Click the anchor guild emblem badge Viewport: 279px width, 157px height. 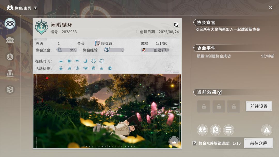coord(41,27)
